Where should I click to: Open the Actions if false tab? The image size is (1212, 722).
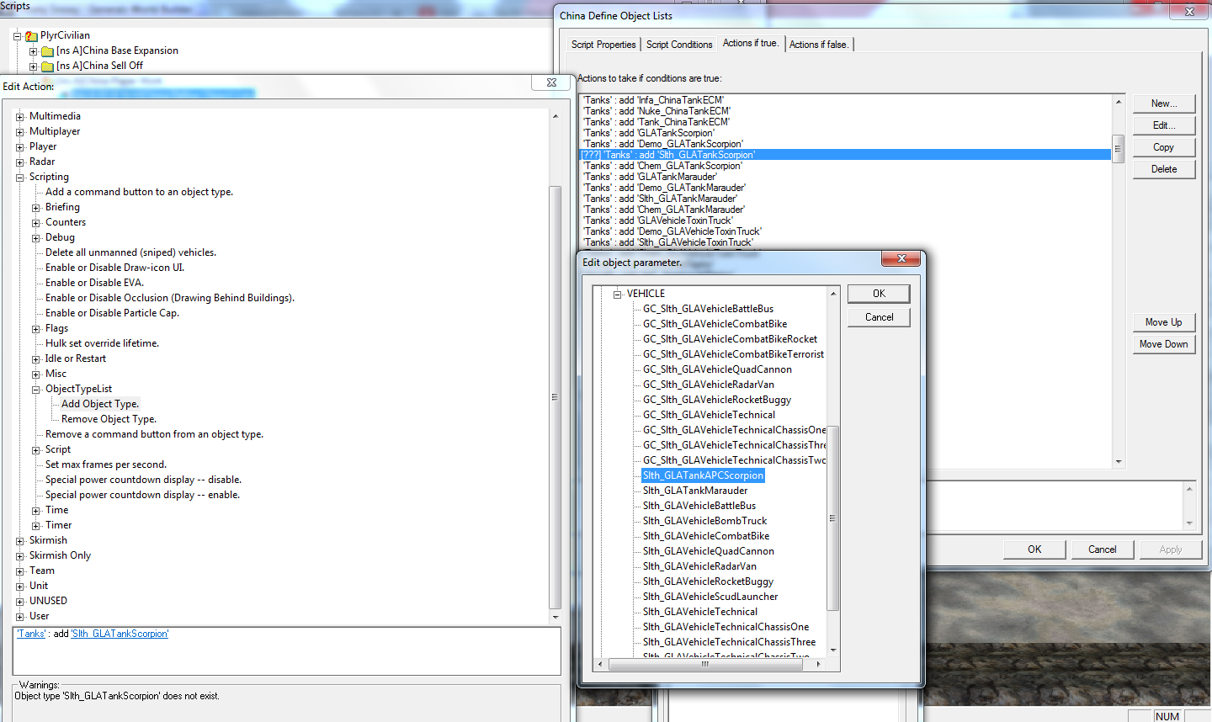click(x=819, y=45)
